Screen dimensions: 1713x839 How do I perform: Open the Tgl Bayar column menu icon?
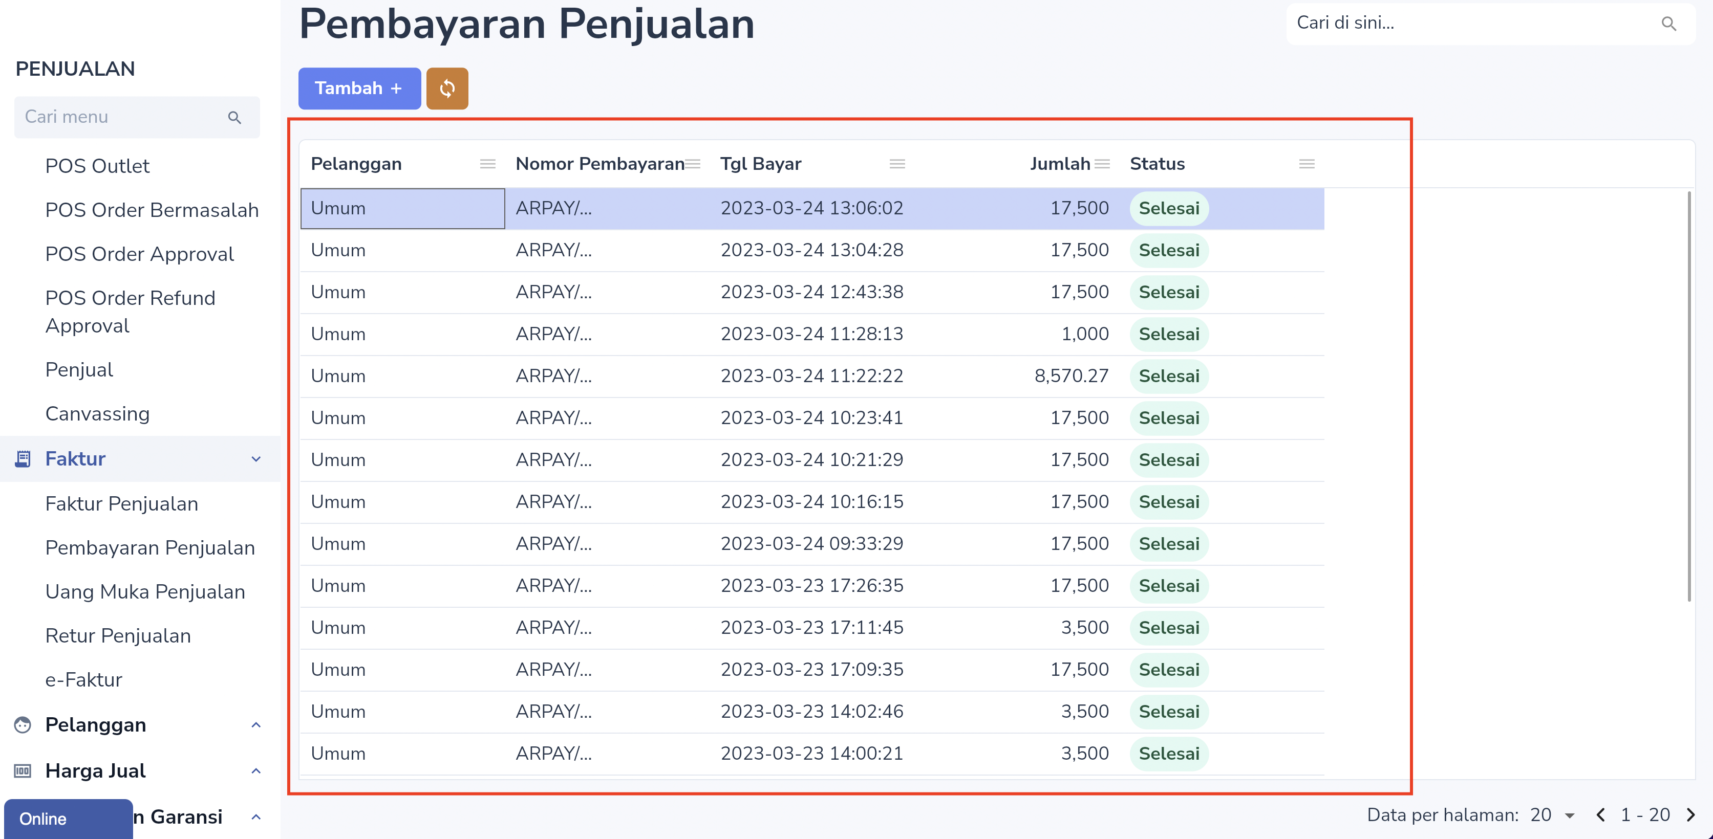point(897,164)
